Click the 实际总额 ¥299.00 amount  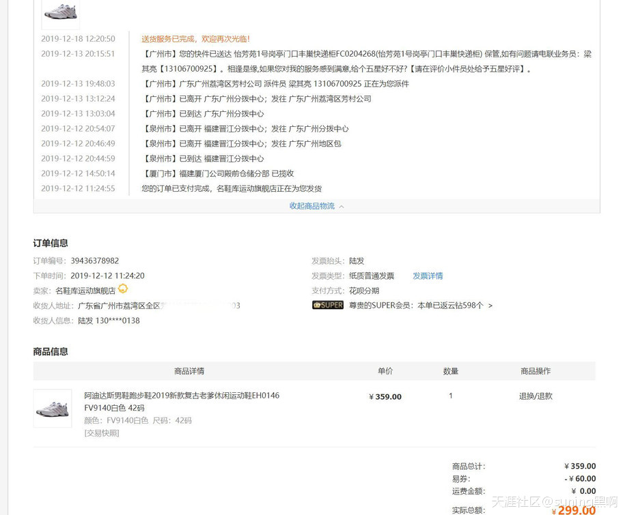[573, 510]
